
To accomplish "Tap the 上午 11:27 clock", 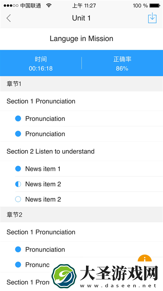I will coord(84,5).
